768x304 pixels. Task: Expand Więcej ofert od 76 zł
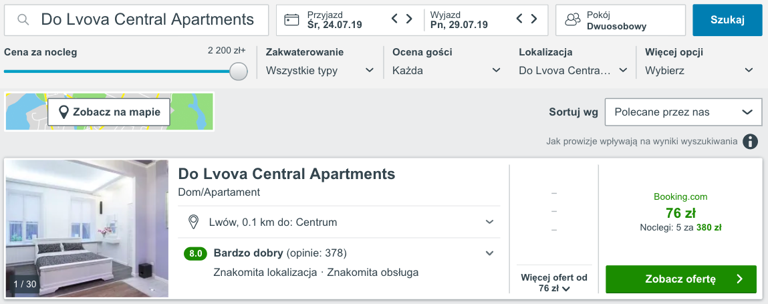(x=554, y=283)
